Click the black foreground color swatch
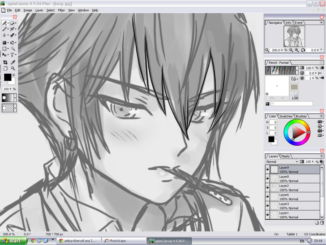This screenshot has height=245, width=326. (8, 77)
